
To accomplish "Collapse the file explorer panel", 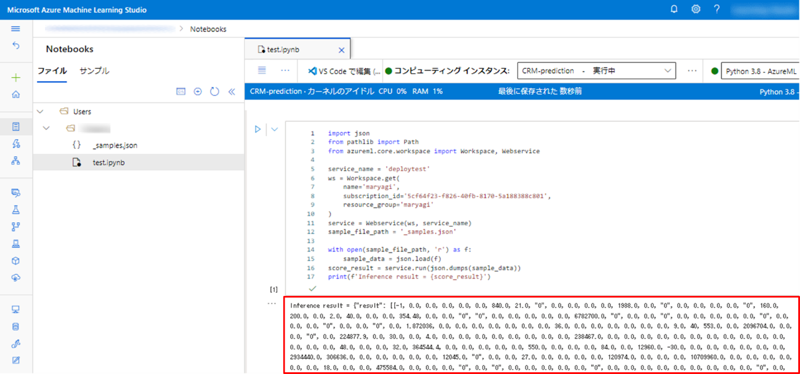I will tap(232, 92).
